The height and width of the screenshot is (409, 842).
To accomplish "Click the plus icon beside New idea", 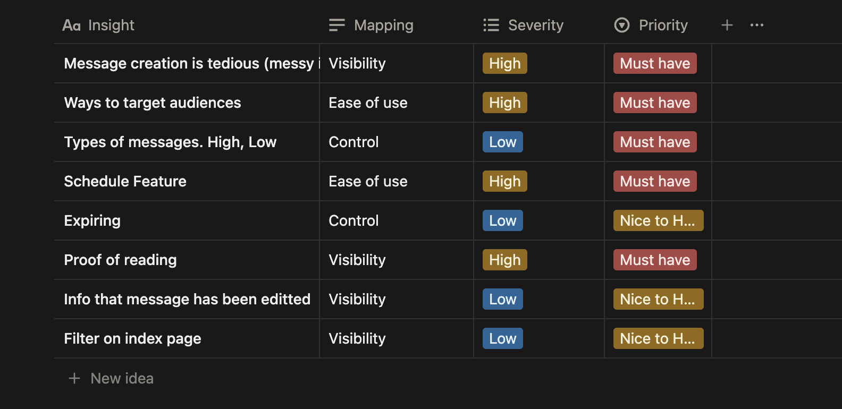I will coord(74,378).
